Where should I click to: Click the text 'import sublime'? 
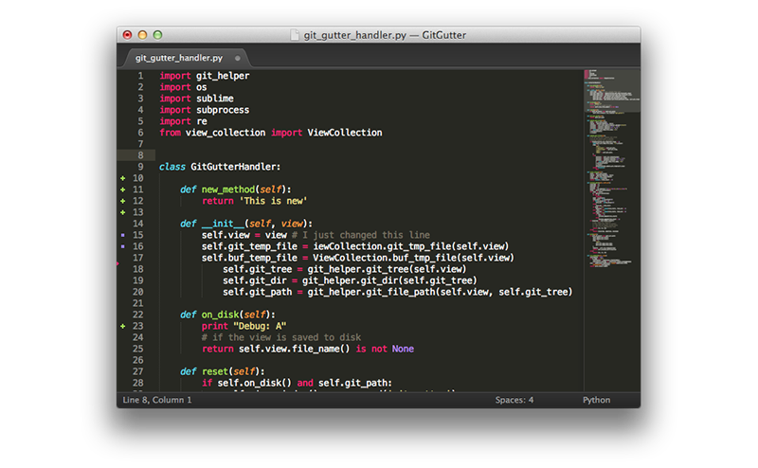click(x=197, y=99)
